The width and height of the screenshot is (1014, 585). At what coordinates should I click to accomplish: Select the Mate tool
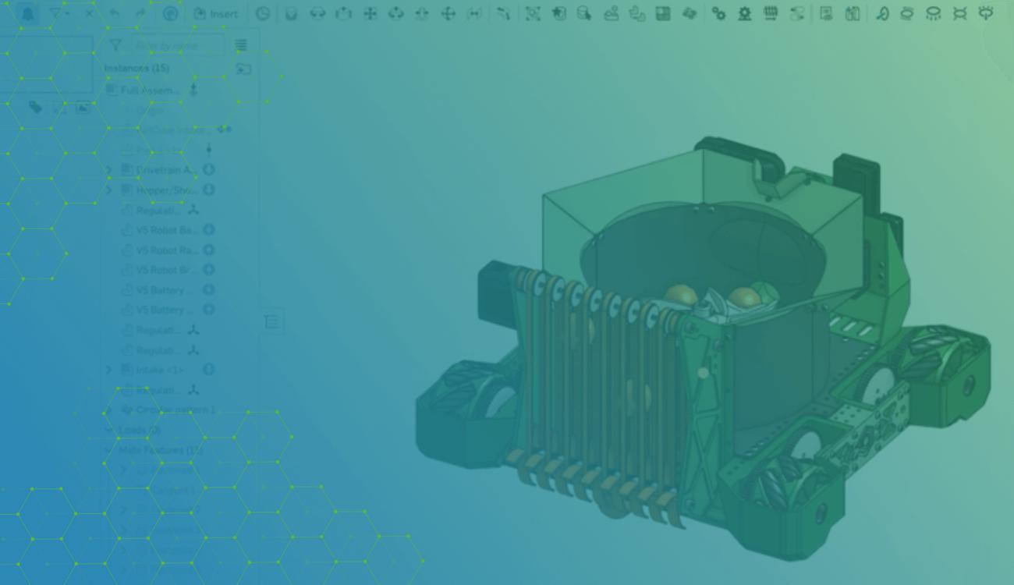[x=318, y=13]
